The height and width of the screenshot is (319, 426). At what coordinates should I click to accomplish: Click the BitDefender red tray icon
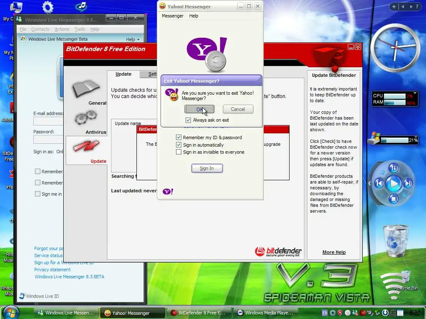click(362, 313)
